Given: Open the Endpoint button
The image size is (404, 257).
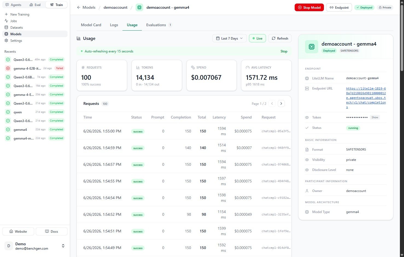Looking at the screenshot, I should pos(339,7).
